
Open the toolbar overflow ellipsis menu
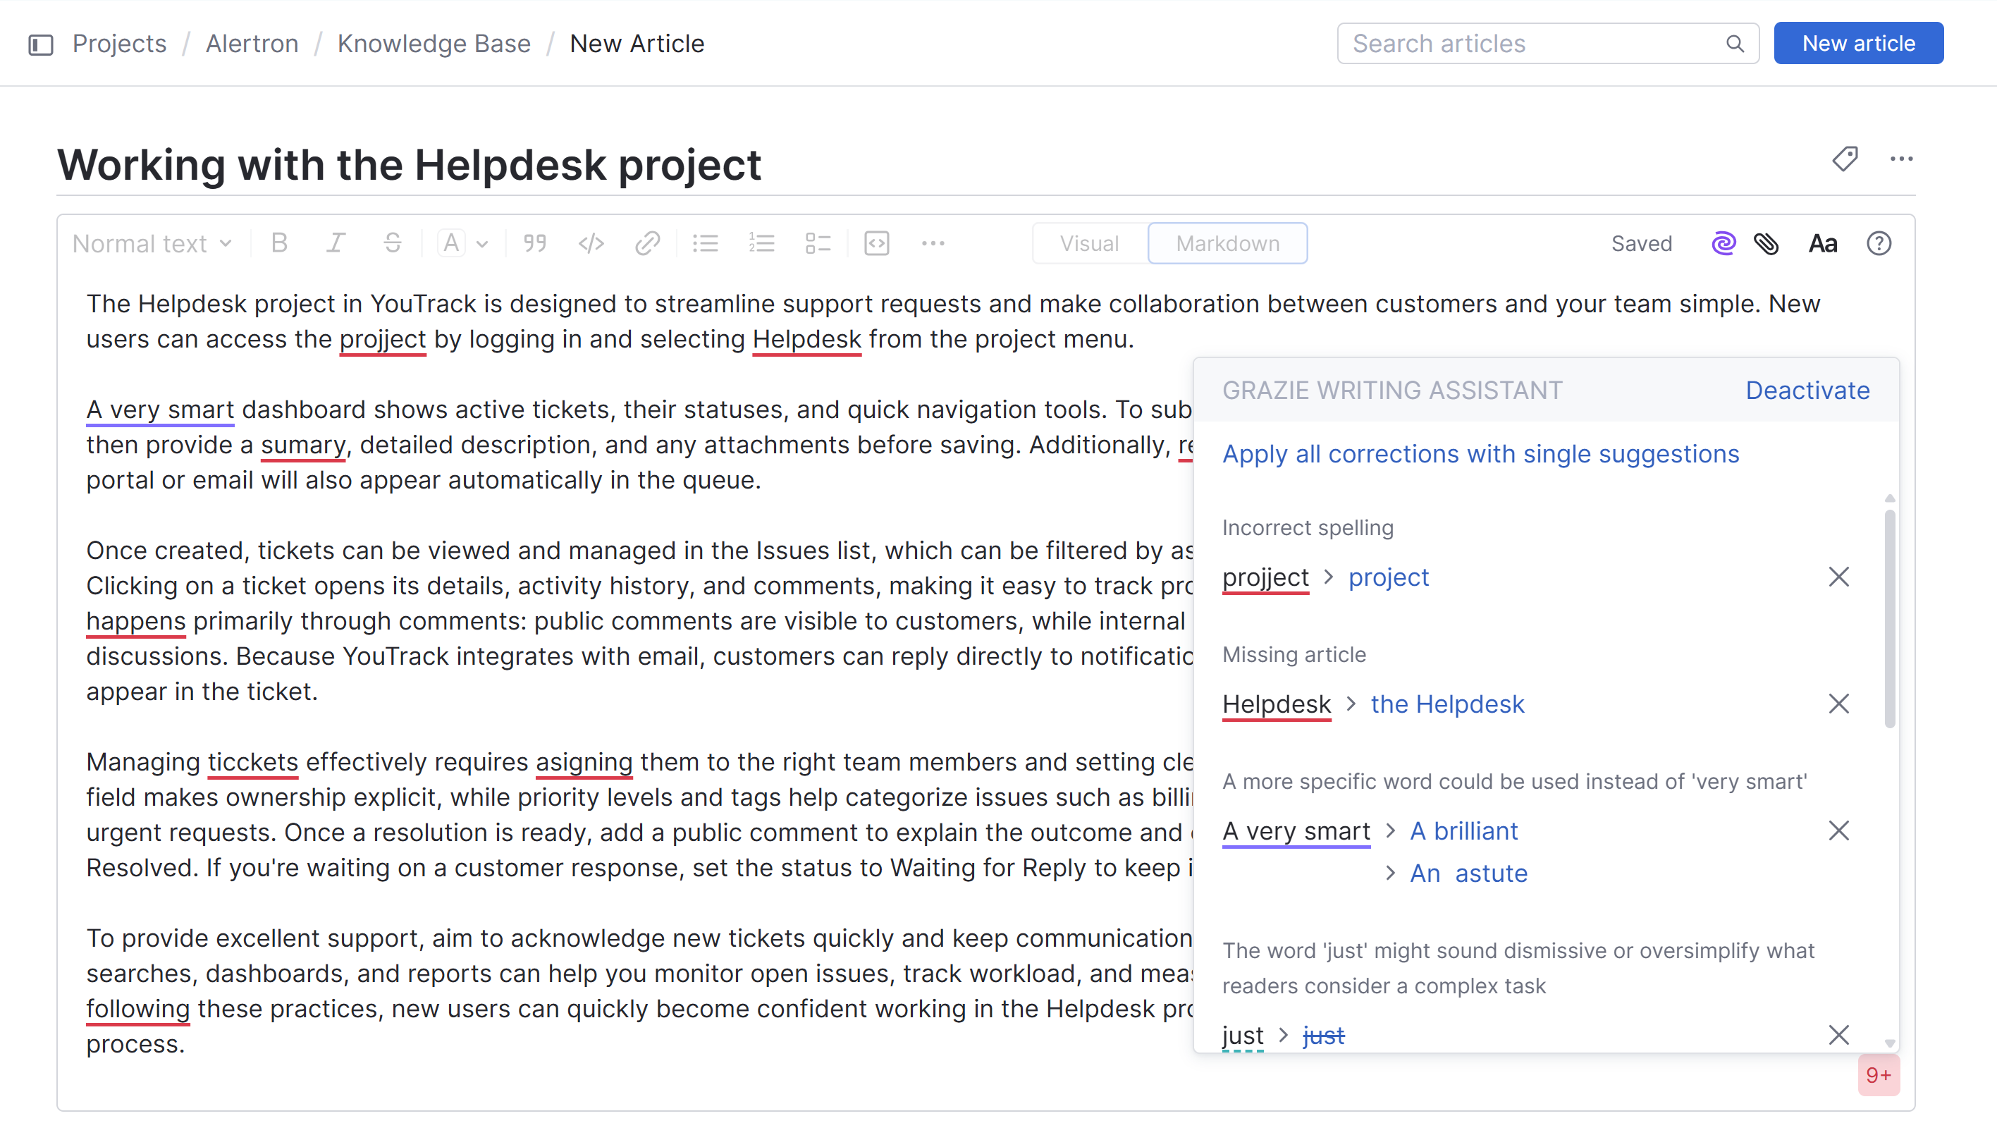(933, 243)
